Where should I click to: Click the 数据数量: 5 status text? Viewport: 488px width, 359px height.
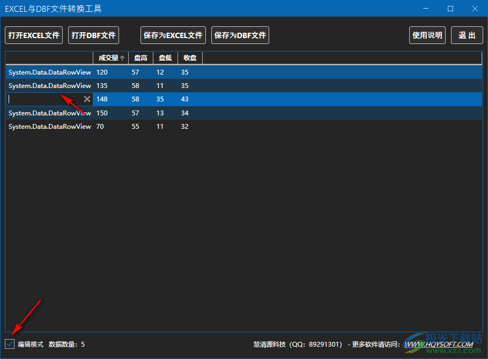coord(66,345)
